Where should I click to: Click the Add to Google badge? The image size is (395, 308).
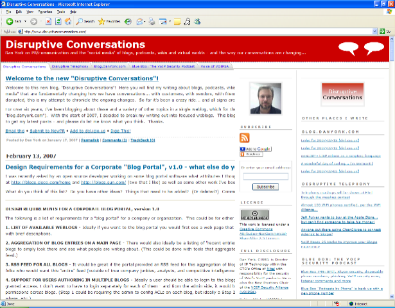click(x=256, y=149)
